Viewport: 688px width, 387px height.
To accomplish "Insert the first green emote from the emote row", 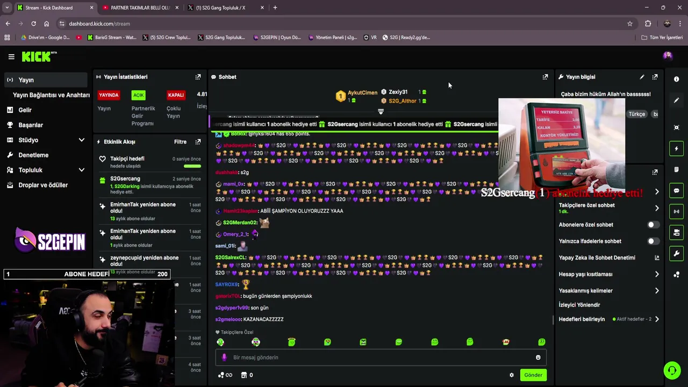I will (220, 342).
